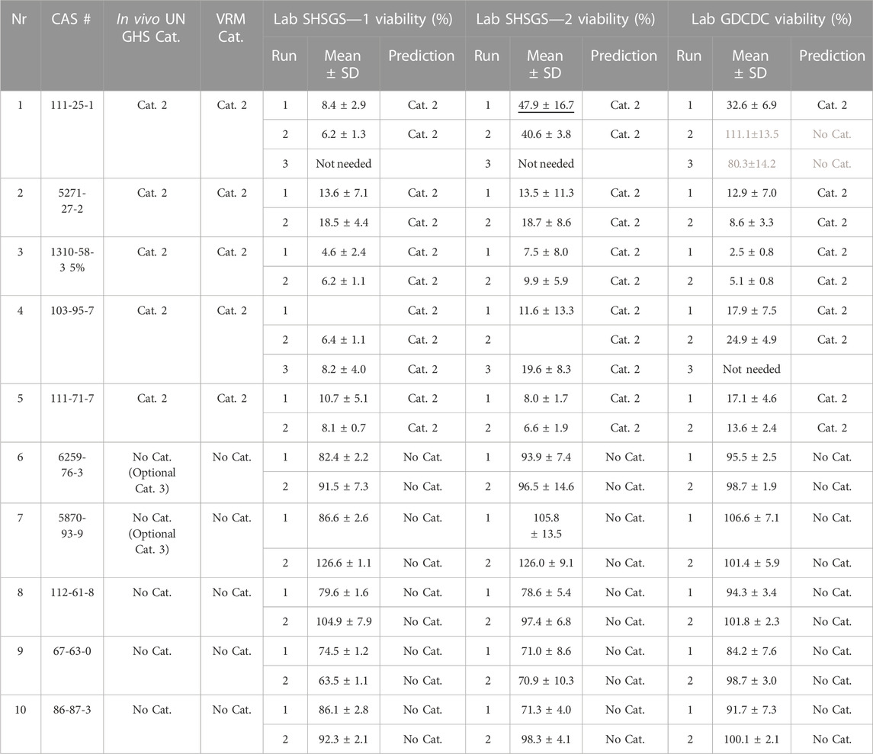
Task: Click the value 8.6 ± 3.3
Action: coord(752,223)
